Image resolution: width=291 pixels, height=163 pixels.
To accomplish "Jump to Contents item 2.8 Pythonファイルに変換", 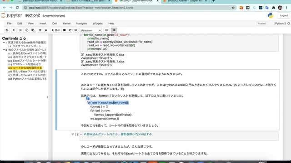I will (x=27, y=79).
